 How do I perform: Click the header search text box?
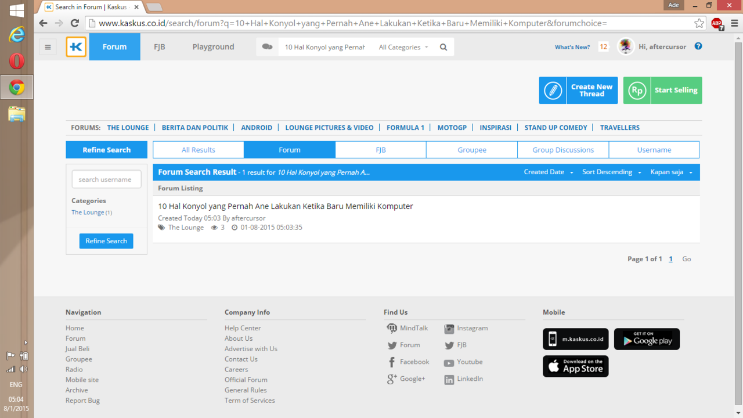coord(326,48)
